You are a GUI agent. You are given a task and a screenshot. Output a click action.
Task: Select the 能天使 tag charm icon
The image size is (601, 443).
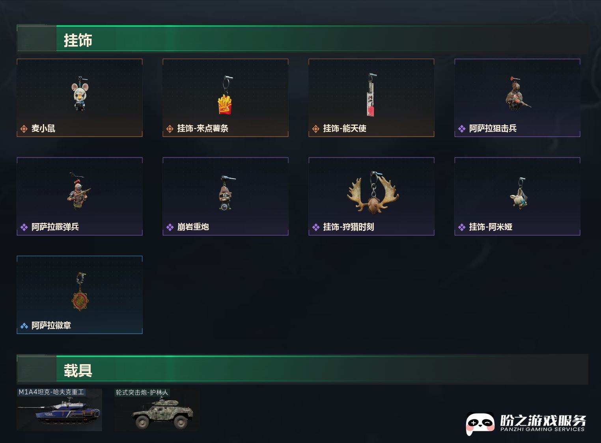[371, 95]
